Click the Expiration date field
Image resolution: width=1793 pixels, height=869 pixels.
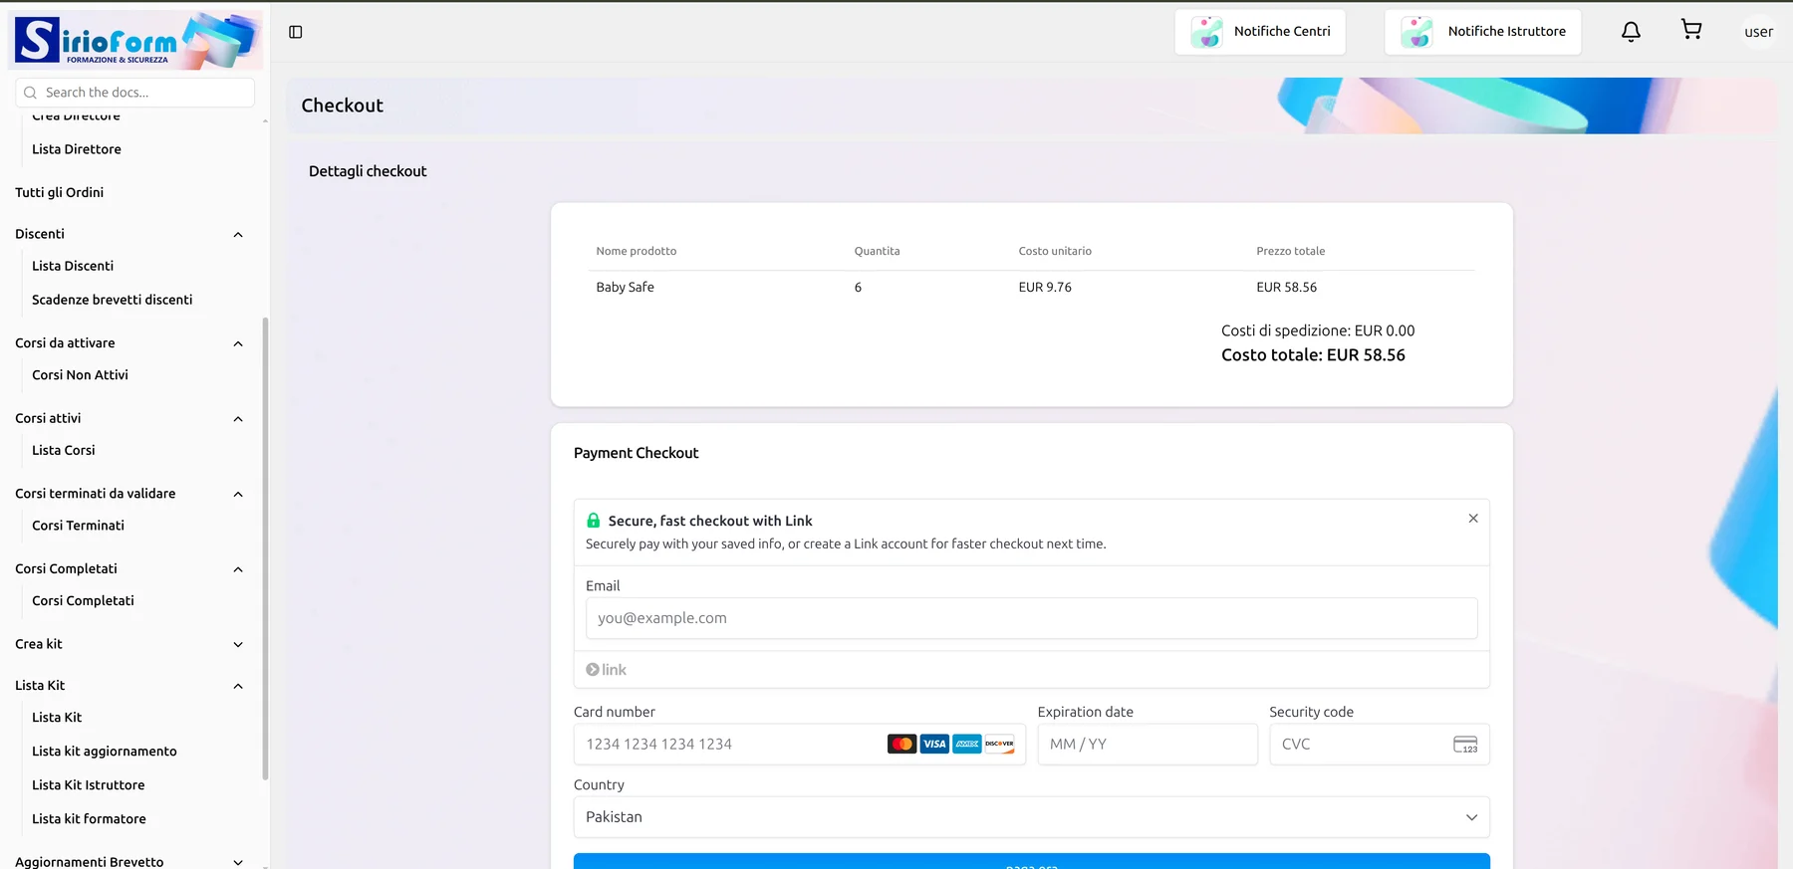coord(1148,745)
